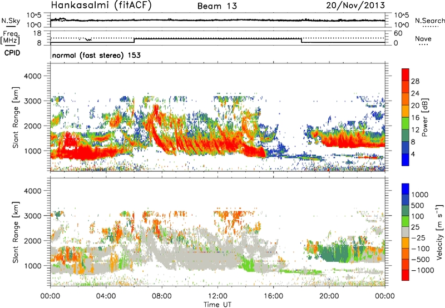445x308 pixels.
Task: Click 'normal (fast stereo) 153' text
Action: 96,55
